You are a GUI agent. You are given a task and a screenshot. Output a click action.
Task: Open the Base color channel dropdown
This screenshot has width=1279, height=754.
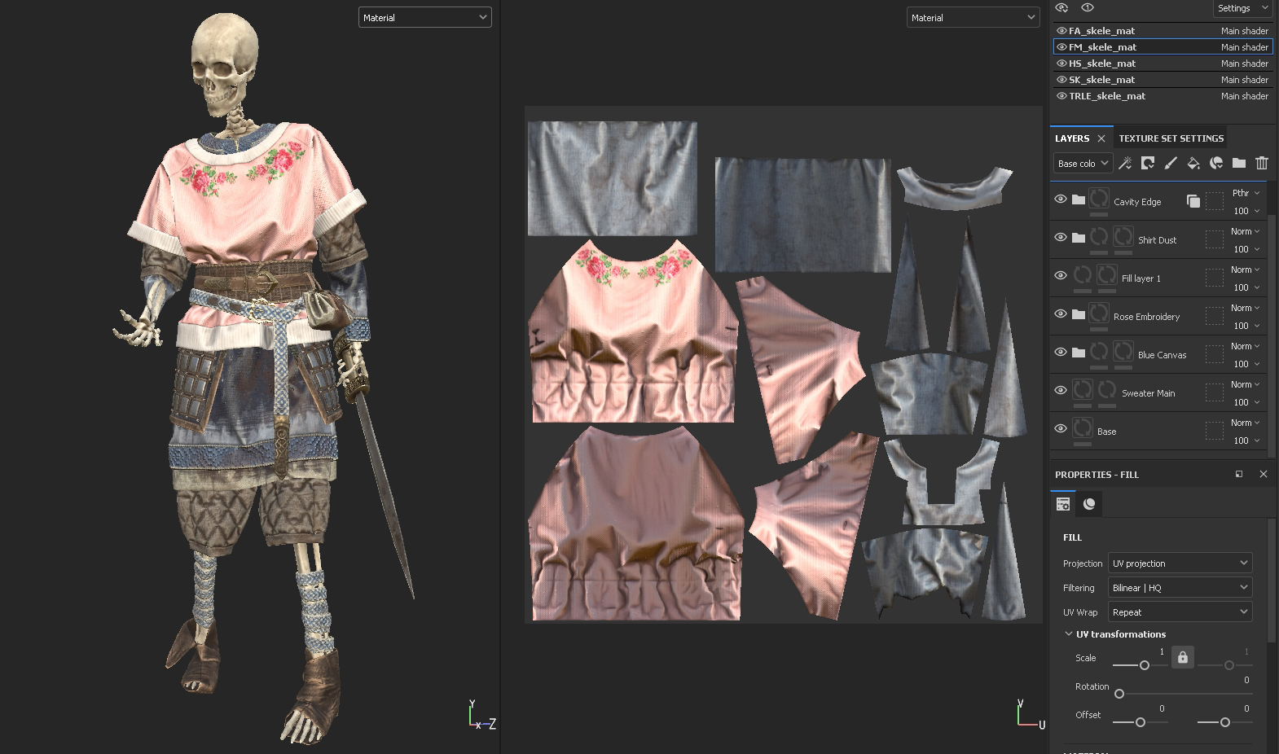pos(1083,164)
